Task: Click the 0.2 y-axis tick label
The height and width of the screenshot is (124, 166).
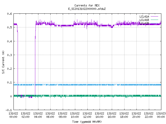Action: [9, 69]
